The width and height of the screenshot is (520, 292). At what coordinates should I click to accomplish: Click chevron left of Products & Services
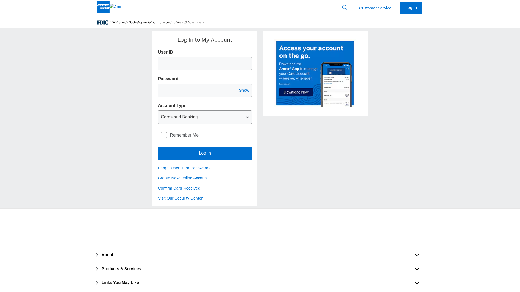(97, 269)
